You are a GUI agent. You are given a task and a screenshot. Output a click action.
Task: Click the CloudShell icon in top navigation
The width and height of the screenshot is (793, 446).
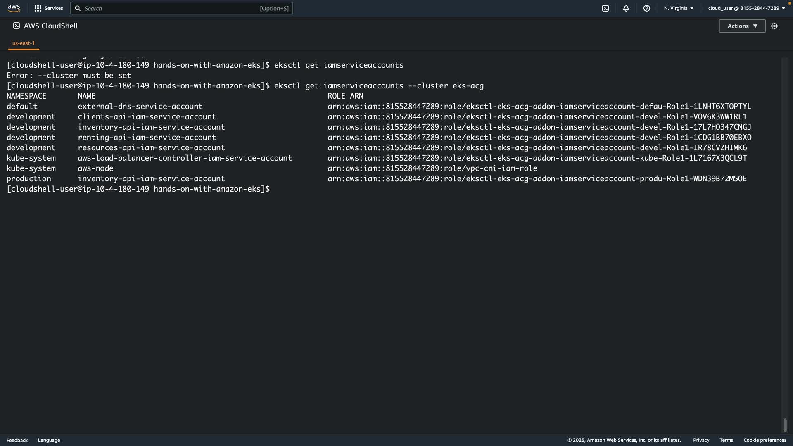click(605, 8)
